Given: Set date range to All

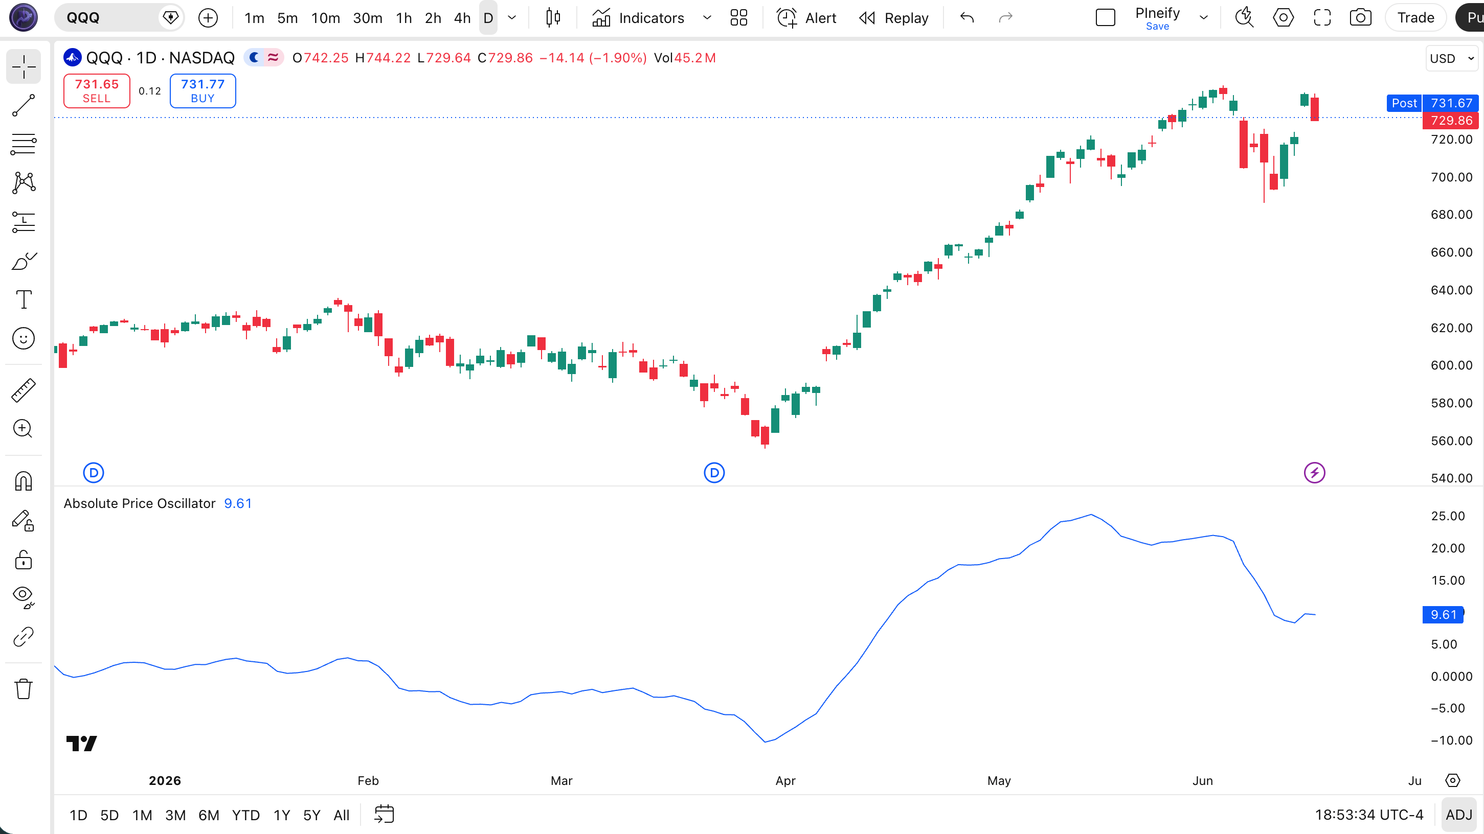Looking at the screenshot, I should 342,815.
